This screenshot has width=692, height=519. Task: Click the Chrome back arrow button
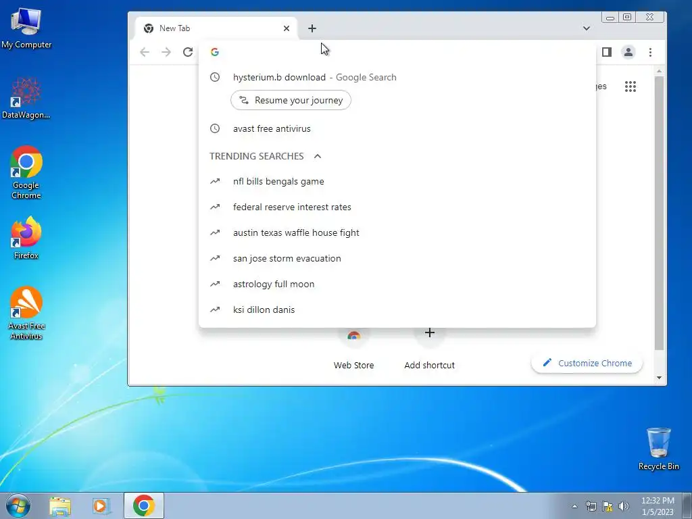(145, 52)
